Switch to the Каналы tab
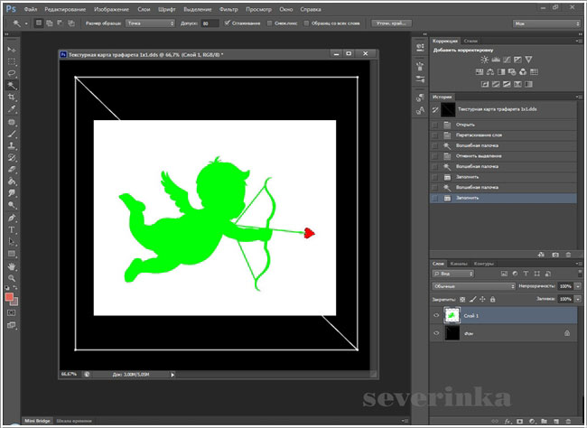Screen dimensions: 587x428 (x=459, y=264)
